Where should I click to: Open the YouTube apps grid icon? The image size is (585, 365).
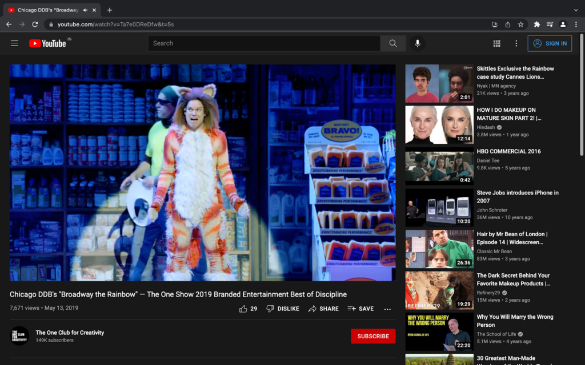pyautogui.click(x=497, y=43)
